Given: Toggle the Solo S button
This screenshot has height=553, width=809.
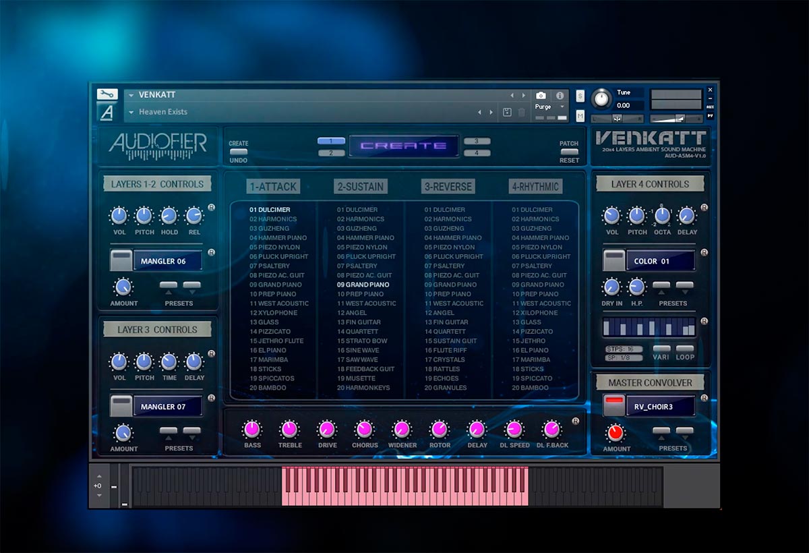Looking at the screenshot, I should tap(580, 96).
